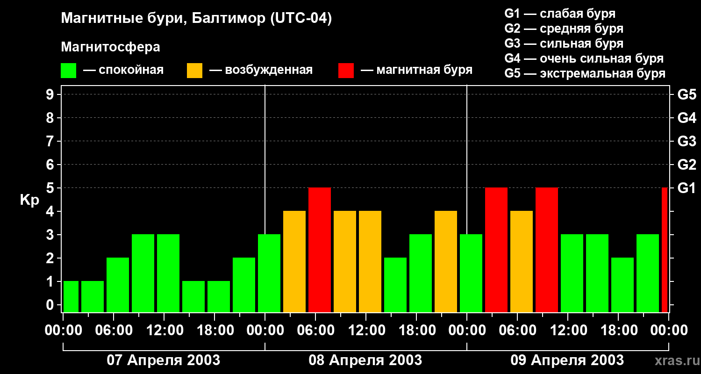Click the 18:00 time label under 08 April
Screen dimensions: 701x374
416,331
